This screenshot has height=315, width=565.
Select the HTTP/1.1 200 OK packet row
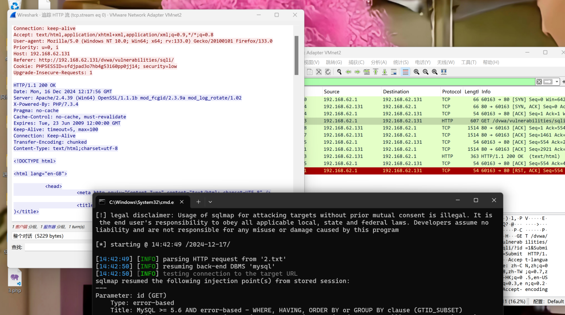pos(435,157)
